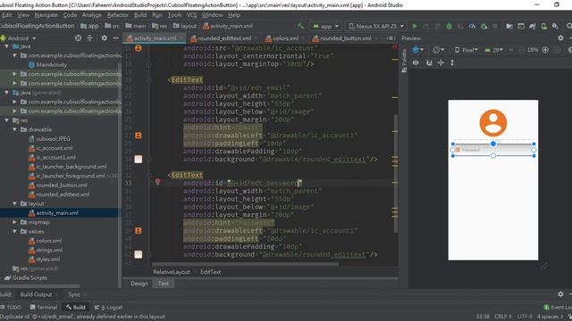Screen dimensions: 572x321
Task: Click the Make Project hammer icon
Action: [x=300, y=26]
